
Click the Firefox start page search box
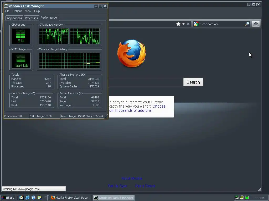[146, 82]
